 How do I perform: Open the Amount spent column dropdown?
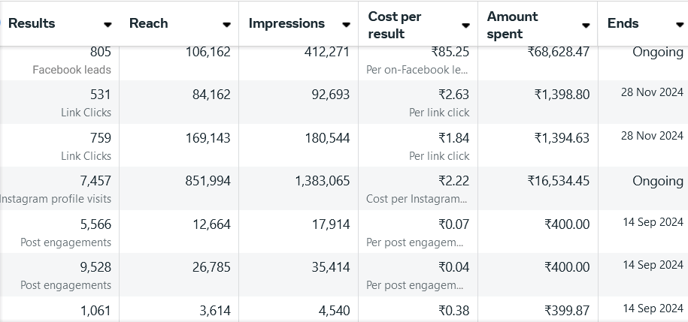tap(586, 26)
